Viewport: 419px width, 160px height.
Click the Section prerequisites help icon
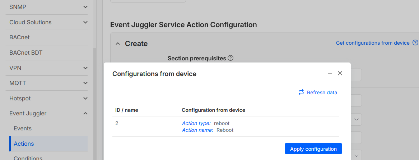coord(231,58)
